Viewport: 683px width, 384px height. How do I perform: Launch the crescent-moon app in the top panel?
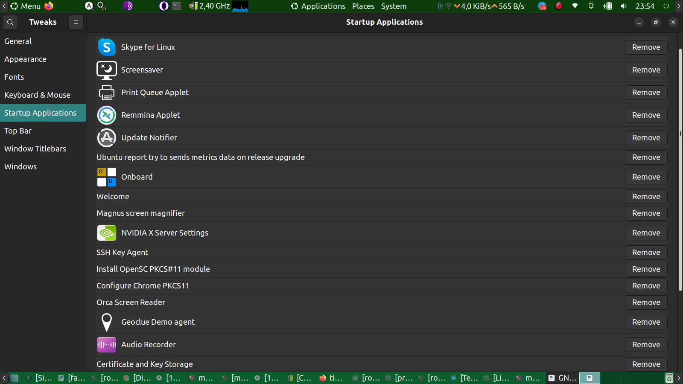pyautogui.click(x=163, y=6)
